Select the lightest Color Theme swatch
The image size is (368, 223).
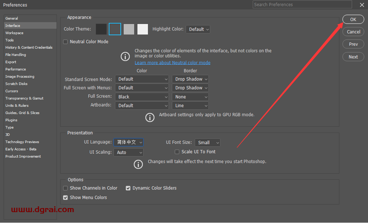[142, 29]
